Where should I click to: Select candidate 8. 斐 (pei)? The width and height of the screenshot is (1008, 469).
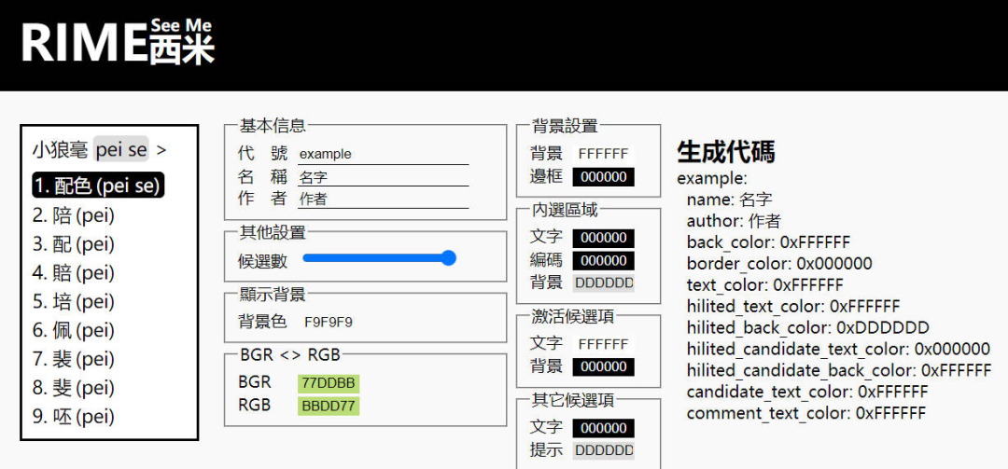point(74,388)
